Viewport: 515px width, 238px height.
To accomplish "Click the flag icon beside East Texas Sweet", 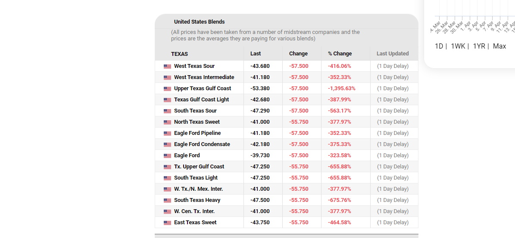I will pos(167,223).
